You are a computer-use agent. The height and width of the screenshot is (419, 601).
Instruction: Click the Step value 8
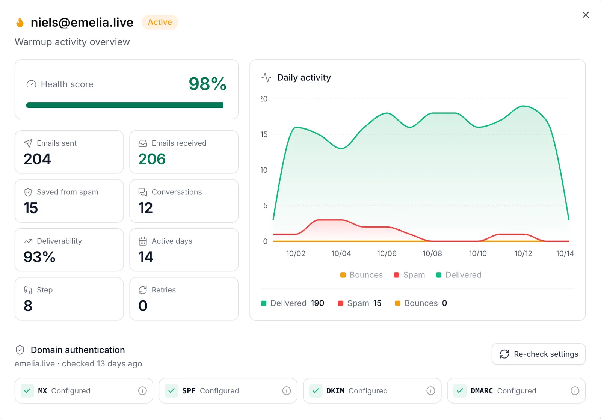click(28, 306)
